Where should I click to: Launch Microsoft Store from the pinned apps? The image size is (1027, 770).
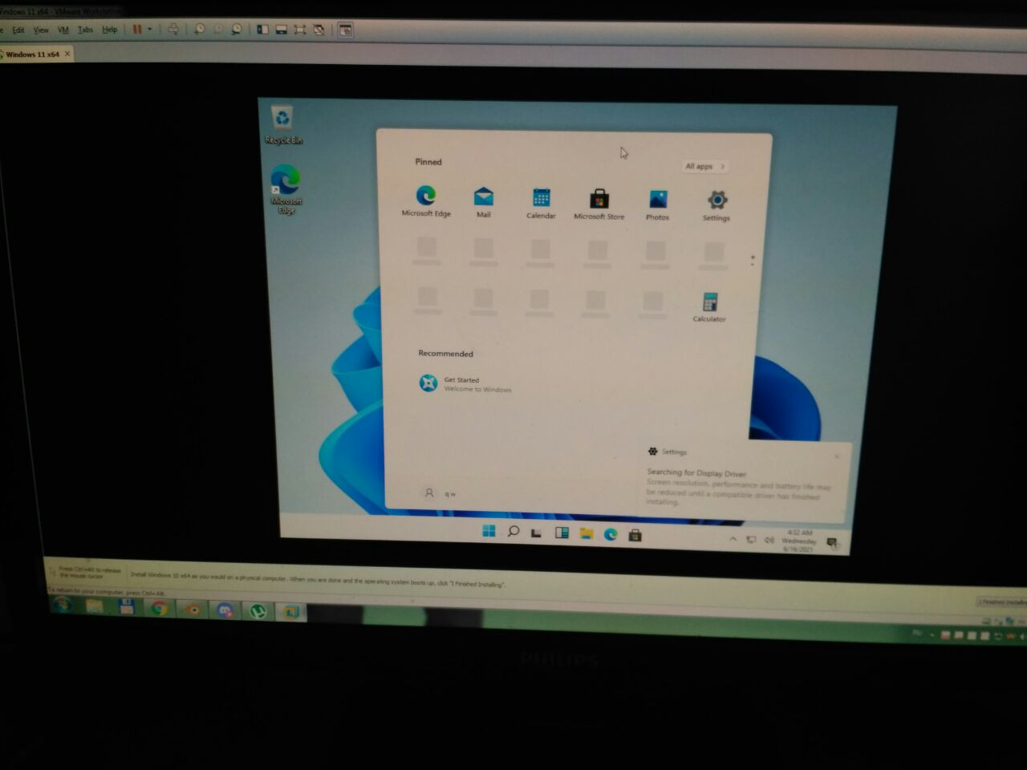point(599,204)
